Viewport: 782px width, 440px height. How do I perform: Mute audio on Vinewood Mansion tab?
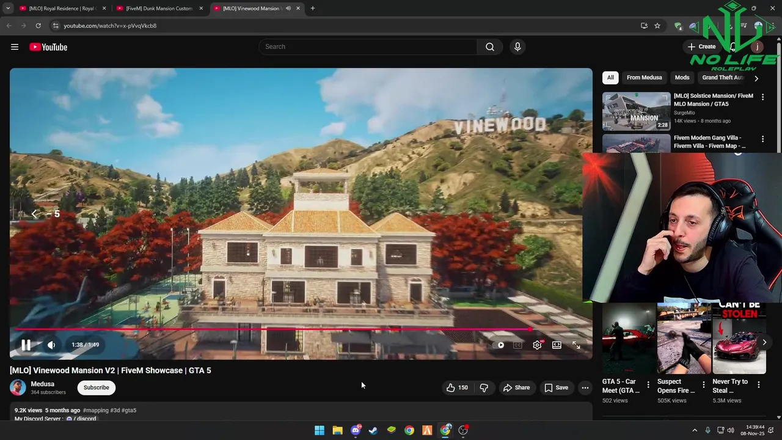pyautogui.click(x=287, y=9)
